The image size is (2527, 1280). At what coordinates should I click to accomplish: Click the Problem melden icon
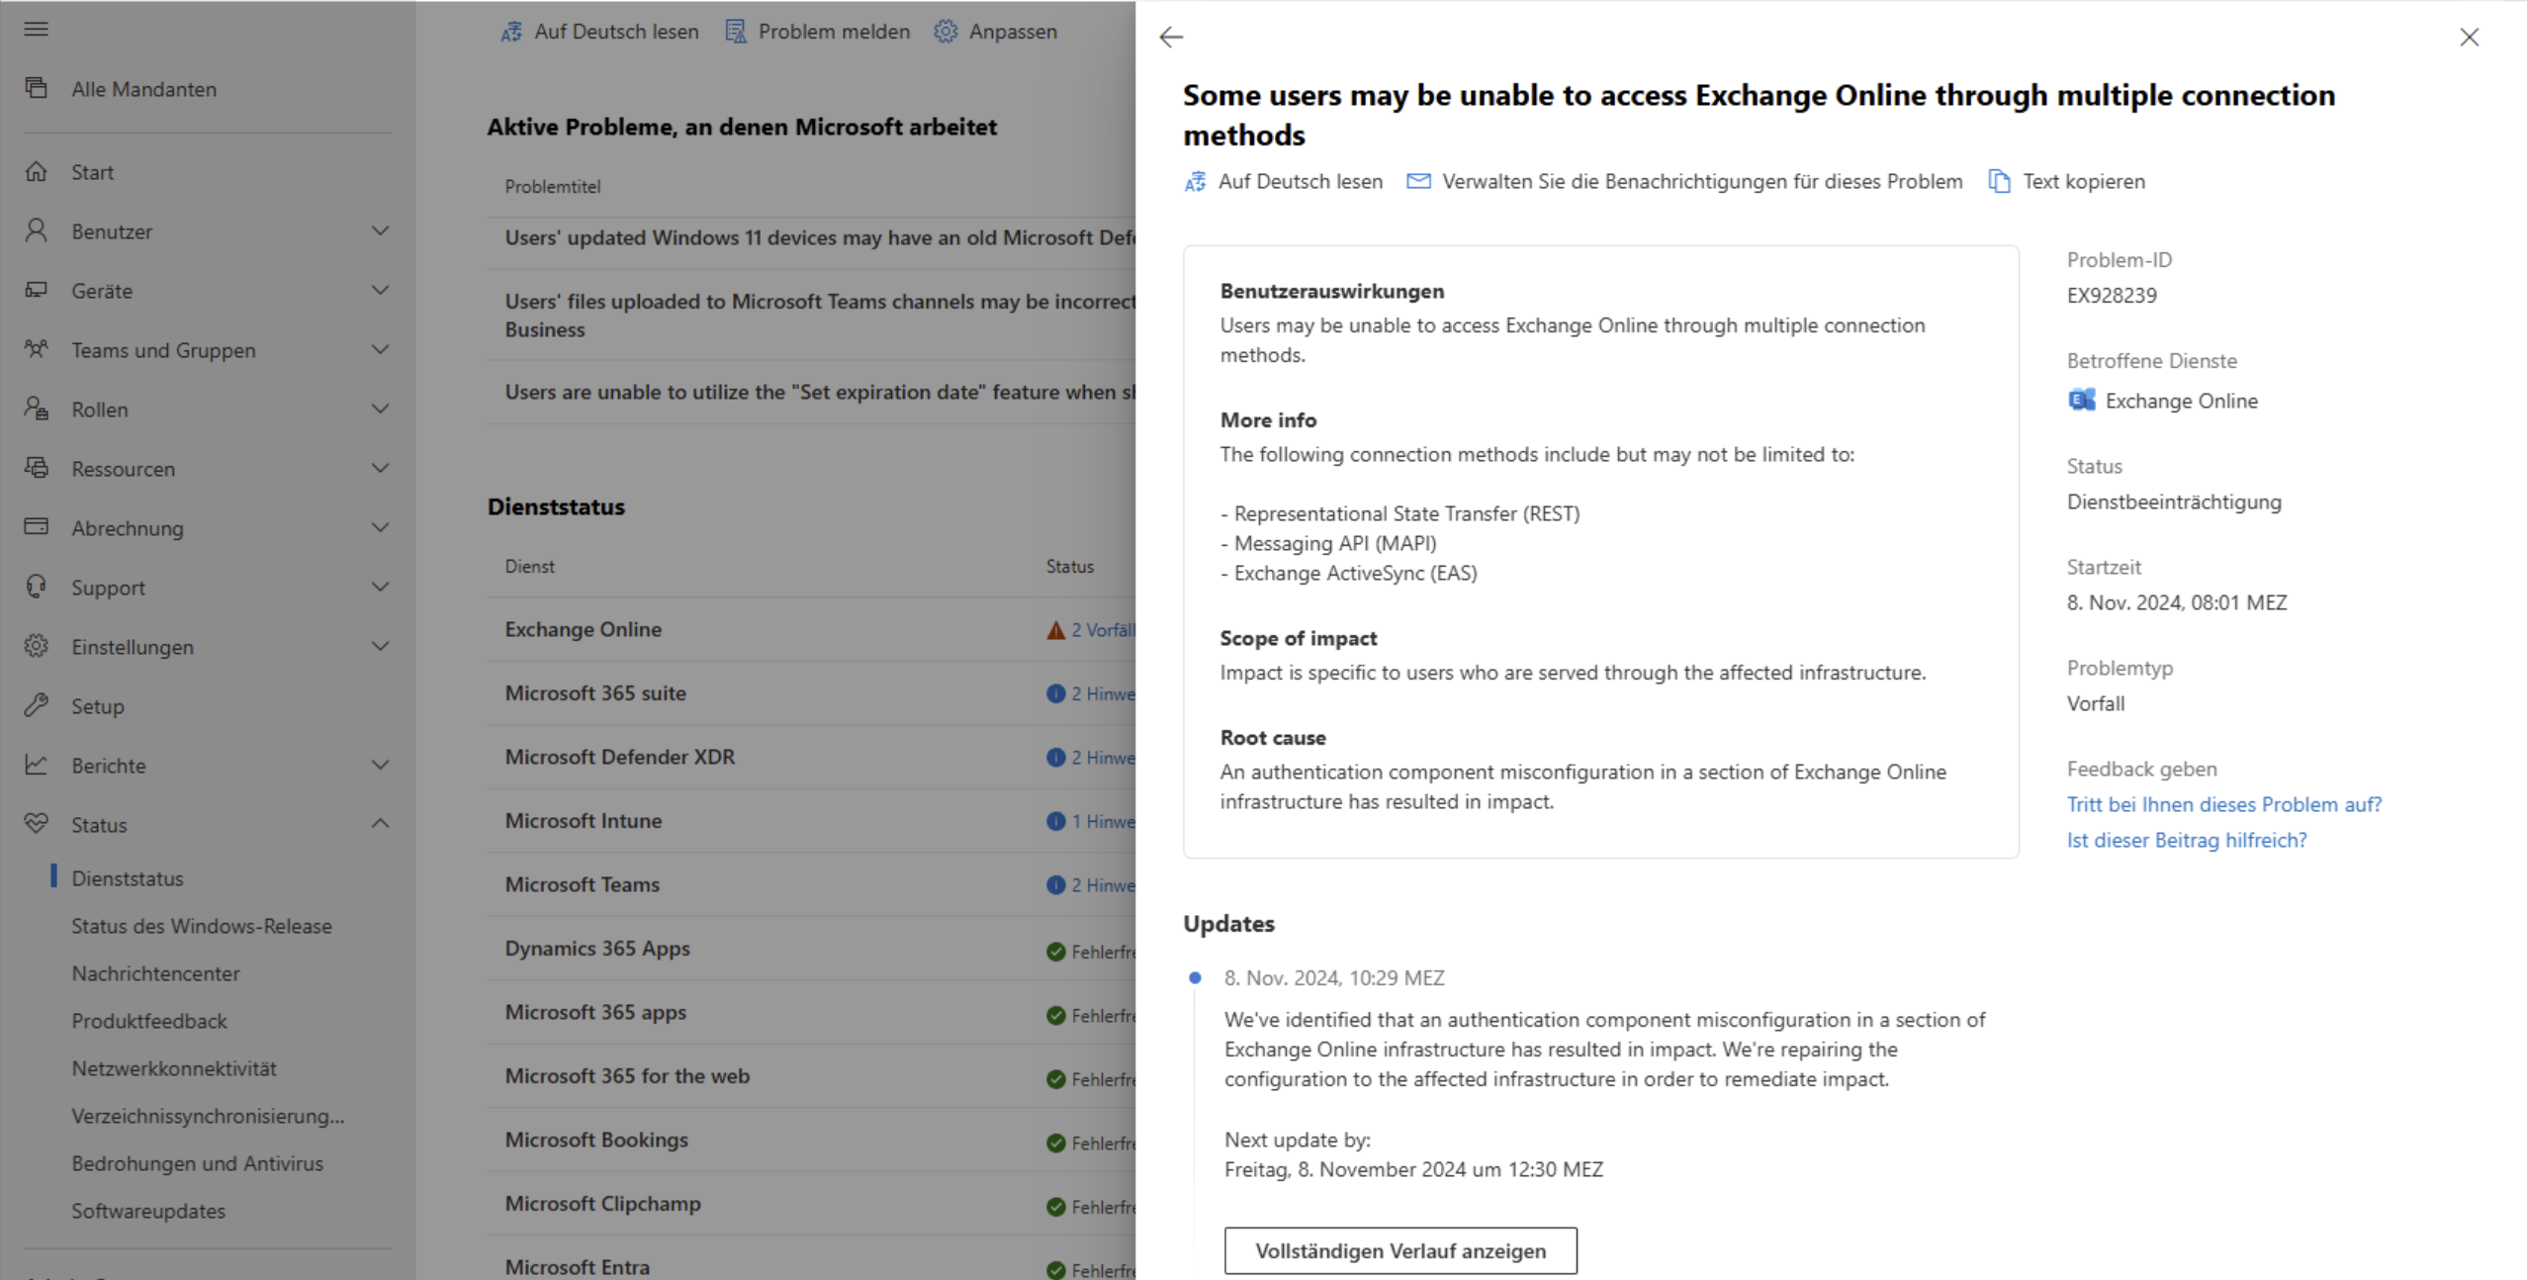coord(736,32)
